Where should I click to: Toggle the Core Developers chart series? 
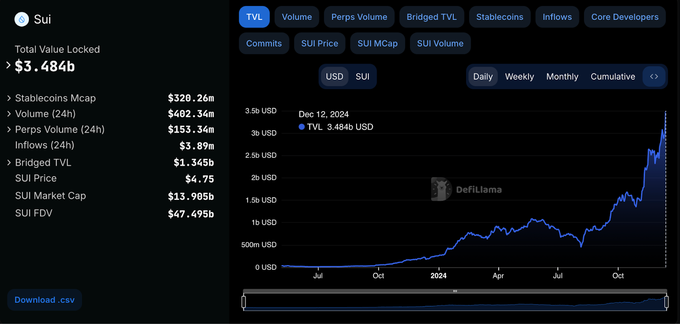[x=625, y=17]
